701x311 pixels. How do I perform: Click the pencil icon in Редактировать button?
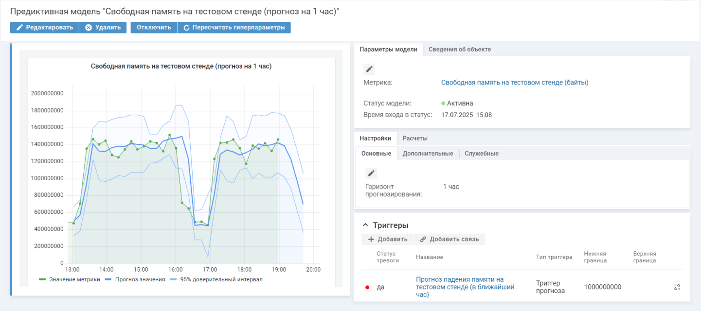(x=20, y=28)
